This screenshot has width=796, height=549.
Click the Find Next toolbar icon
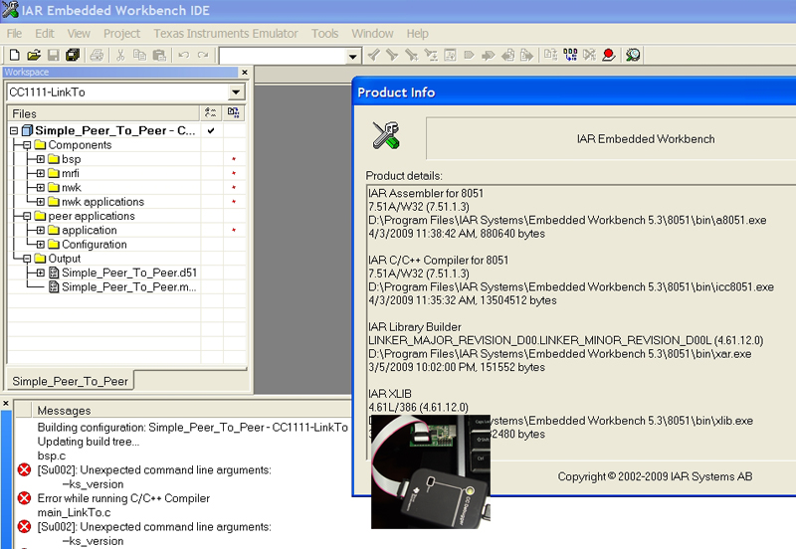pyautogui.click(x=392, y=55)
